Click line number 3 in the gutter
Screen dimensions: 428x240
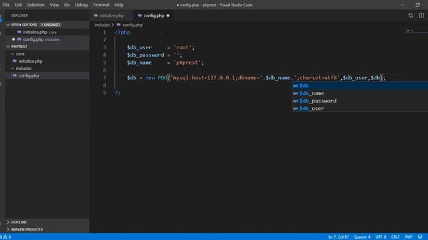(104, 47)
